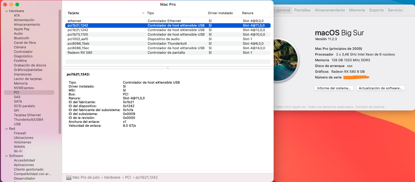This screenshot has width=415, height=182.
Task: Toggle sort arrow on Tarjeta column
Action: [143, 13]
